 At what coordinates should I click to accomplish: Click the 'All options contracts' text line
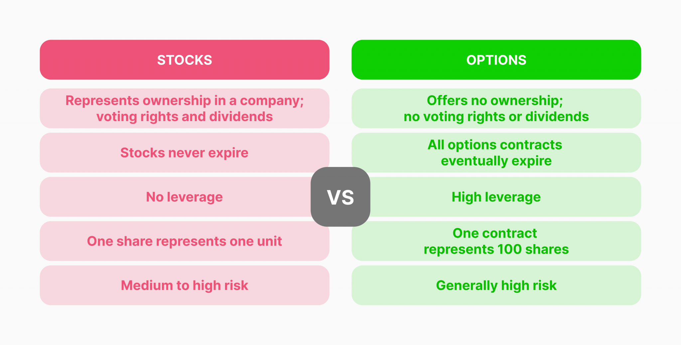click(495, 145)
